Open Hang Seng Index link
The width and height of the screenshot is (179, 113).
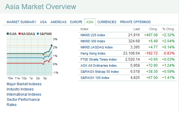93,53
